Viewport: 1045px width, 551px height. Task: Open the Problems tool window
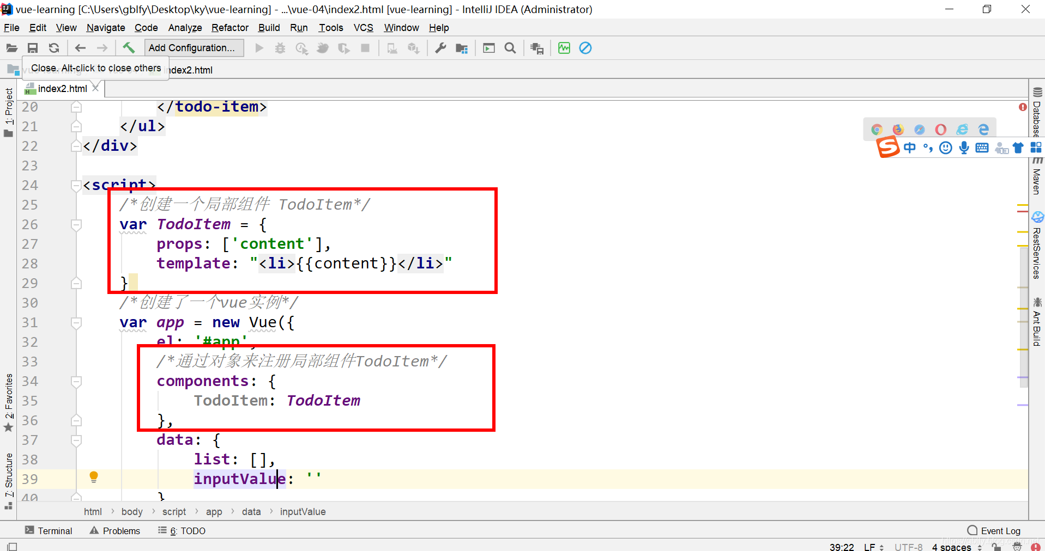pos(115,531)
